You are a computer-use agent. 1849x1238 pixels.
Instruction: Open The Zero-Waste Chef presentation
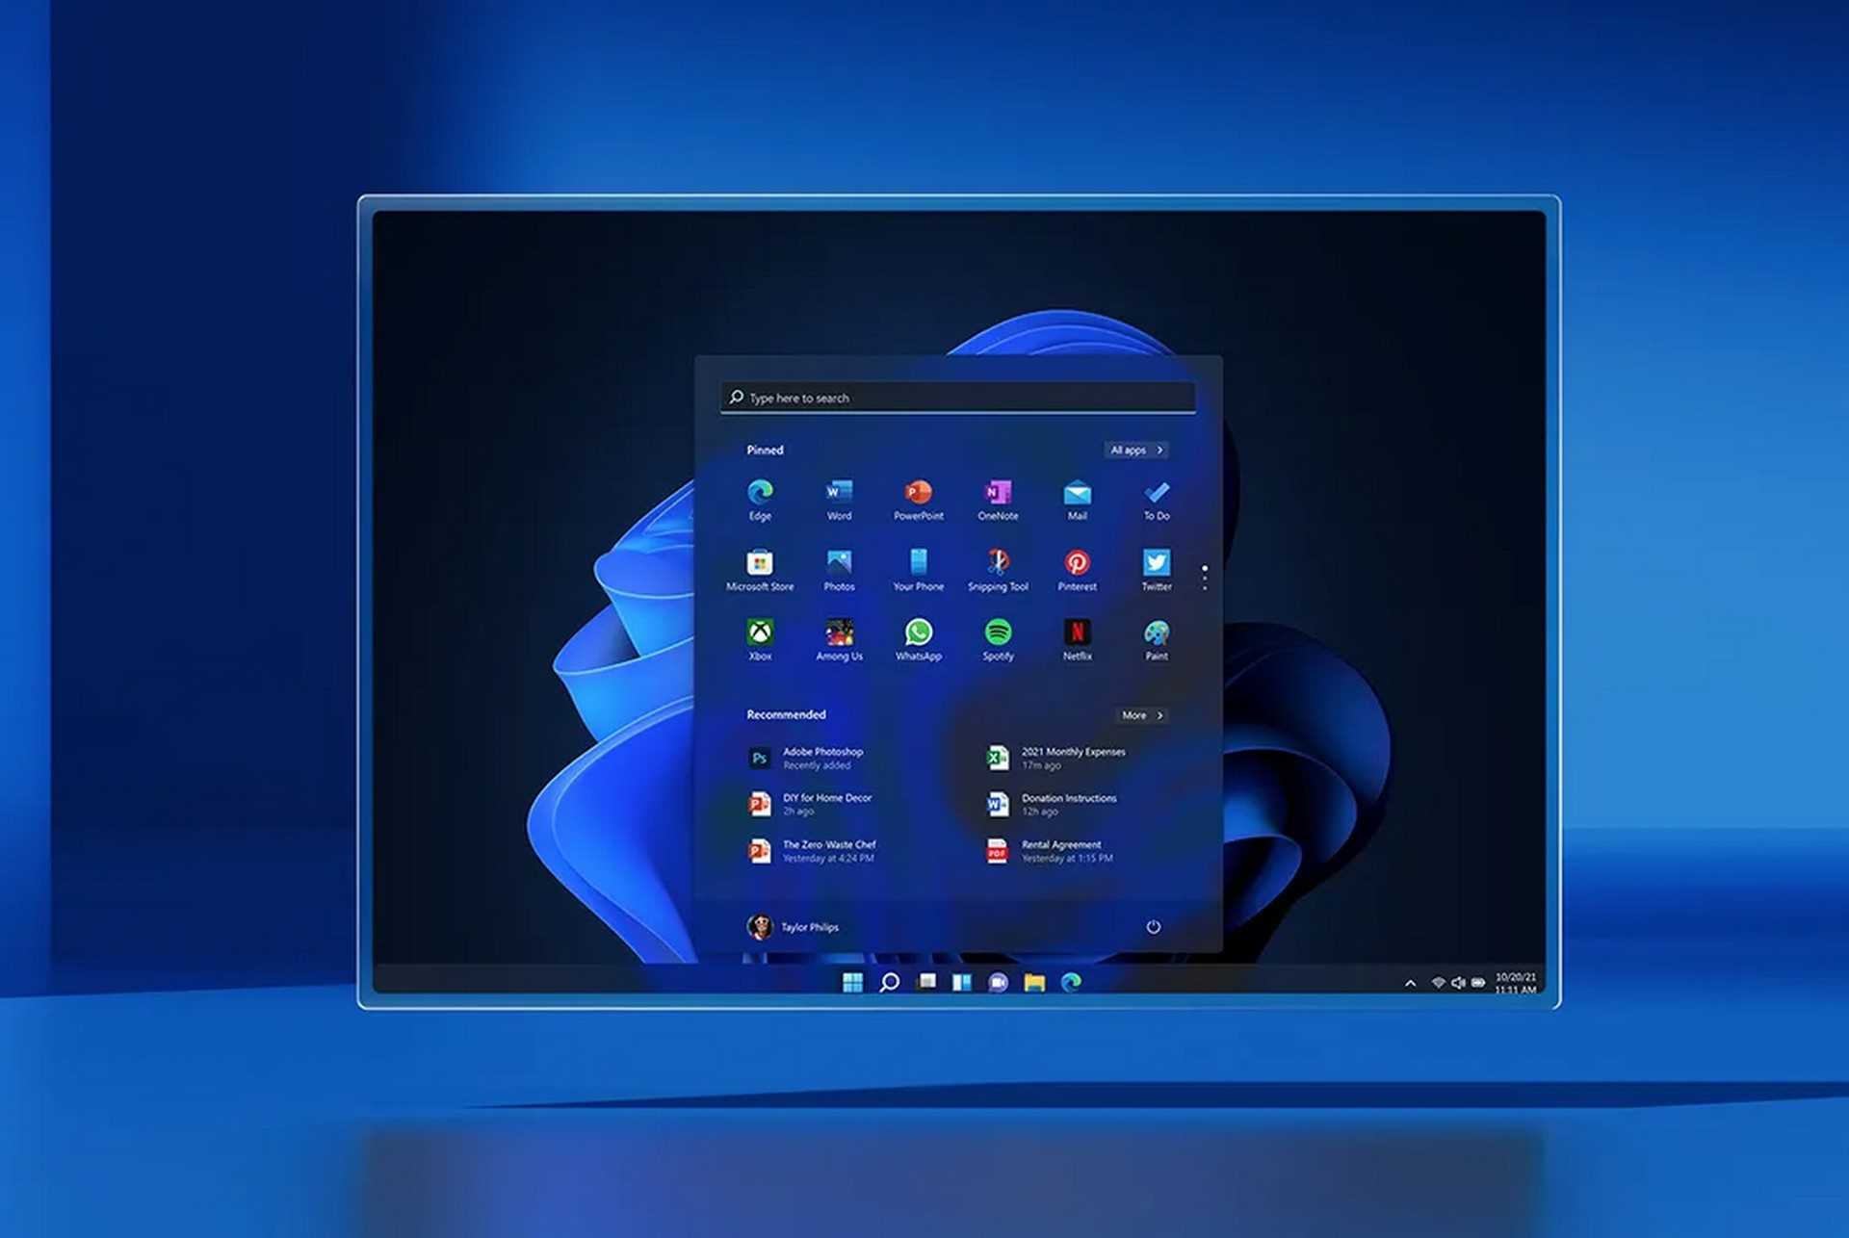(813, 851)
